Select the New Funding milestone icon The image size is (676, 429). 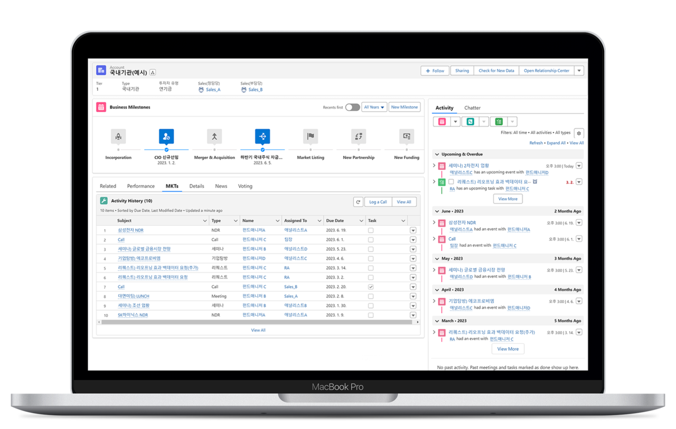click(x=407, y=136)
